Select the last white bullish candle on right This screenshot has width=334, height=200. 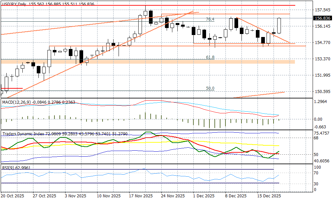[279, 26]
